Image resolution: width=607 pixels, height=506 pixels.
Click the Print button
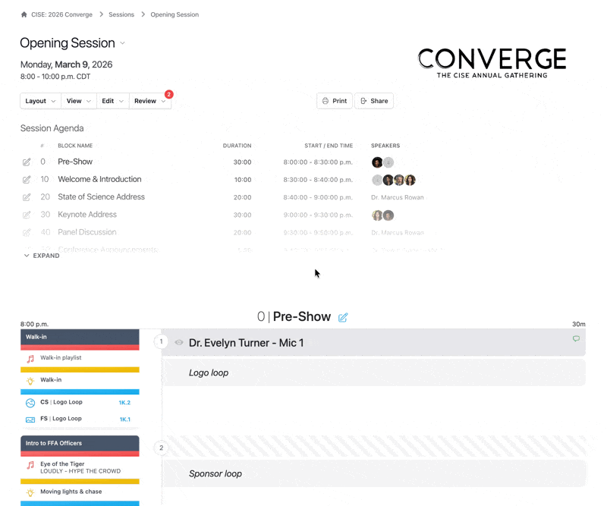tap(334, 101)
